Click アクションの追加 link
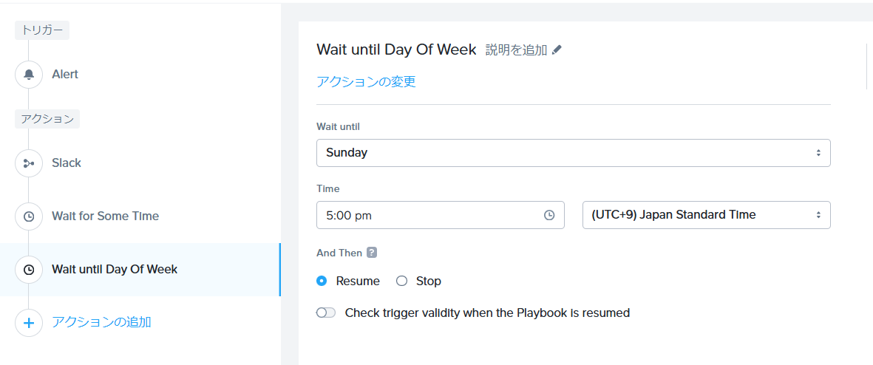The height and width of the screenshot is (365, 873). point(101,322)
